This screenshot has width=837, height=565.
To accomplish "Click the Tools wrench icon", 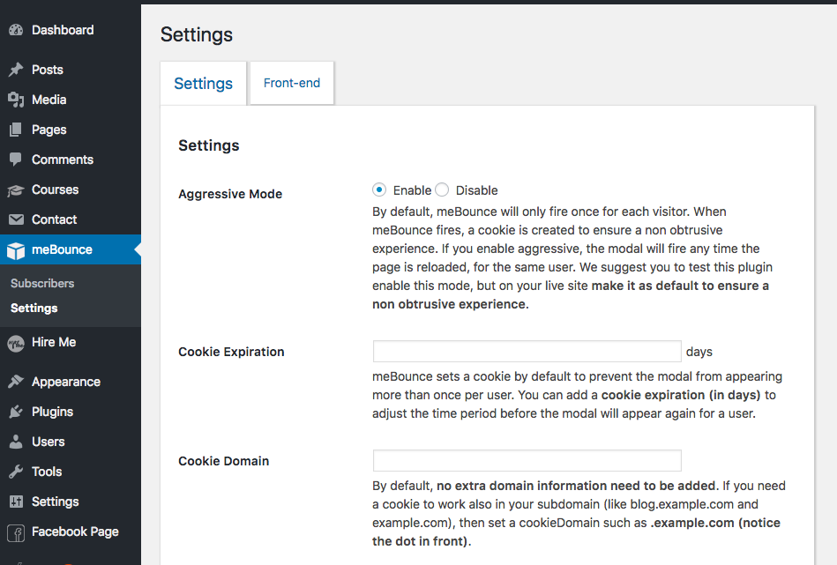I will click(x=16, y=471).
